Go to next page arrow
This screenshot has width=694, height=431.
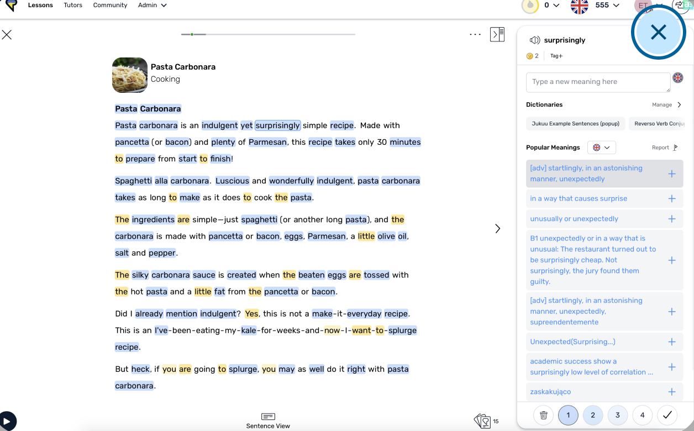point(497,228)
